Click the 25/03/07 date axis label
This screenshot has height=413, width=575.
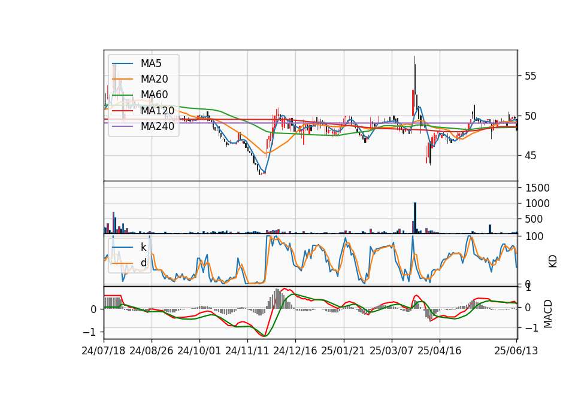point(391,351)
